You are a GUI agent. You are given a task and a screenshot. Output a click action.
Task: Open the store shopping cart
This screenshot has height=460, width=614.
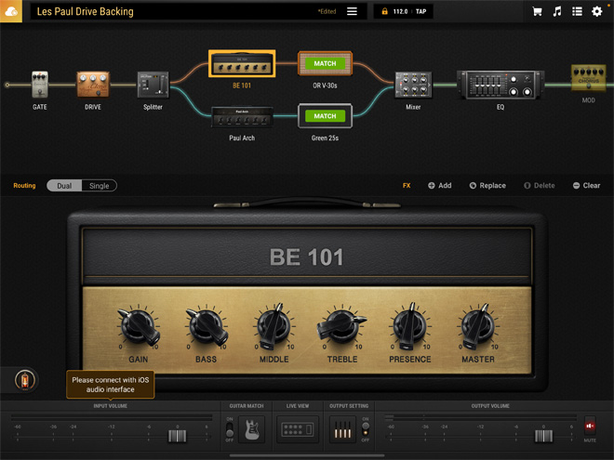(537, 11)
